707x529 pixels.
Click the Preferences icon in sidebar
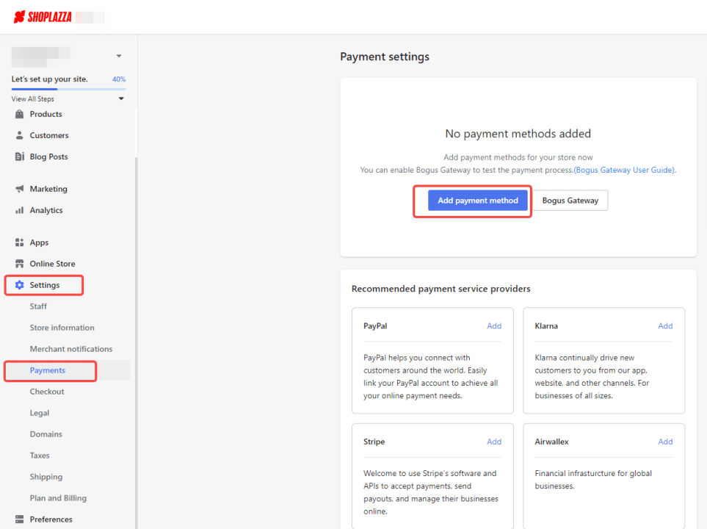pos(19,519)
